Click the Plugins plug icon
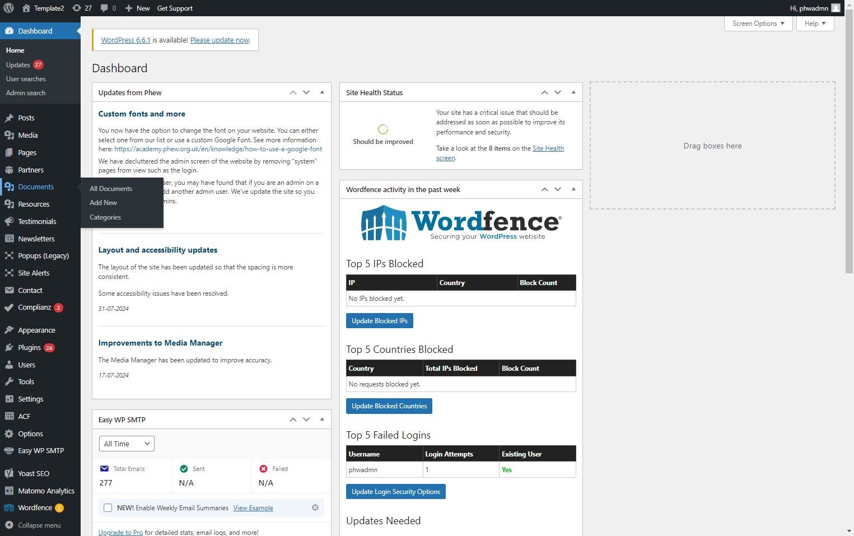Image resolution: width=854 pixels, height=536 pixels. (x=9, y=347)
